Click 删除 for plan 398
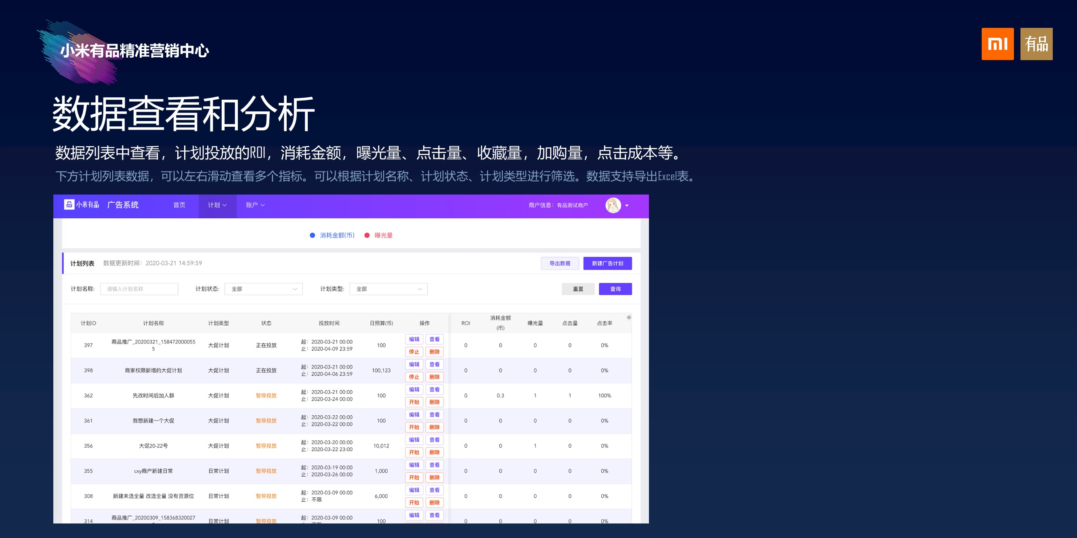Screen dimensions: 1077x538 pos(435,377)
